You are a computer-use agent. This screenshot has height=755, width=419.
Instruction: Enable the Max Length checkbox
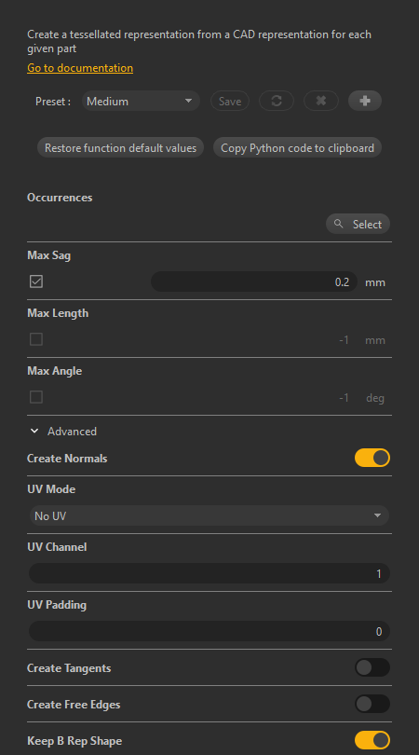[x=36, y=339]
